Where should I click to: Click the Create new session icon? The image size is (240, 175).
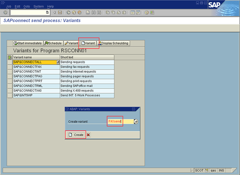point(132,12)
